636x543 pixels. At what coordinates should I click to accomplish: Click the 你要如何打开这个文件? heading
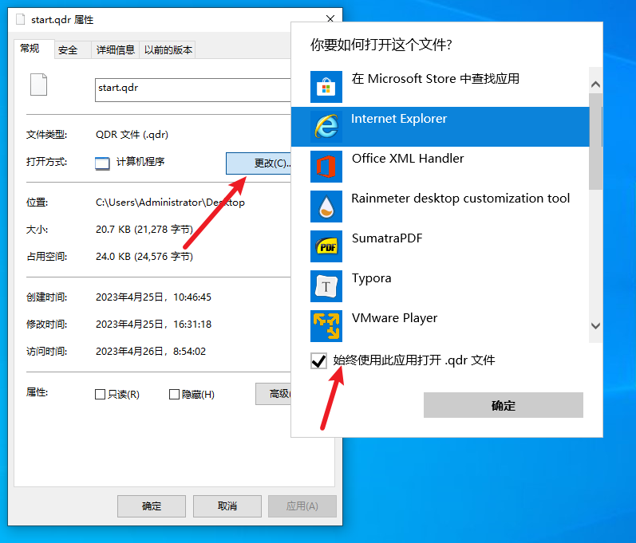tap(381, 45)
